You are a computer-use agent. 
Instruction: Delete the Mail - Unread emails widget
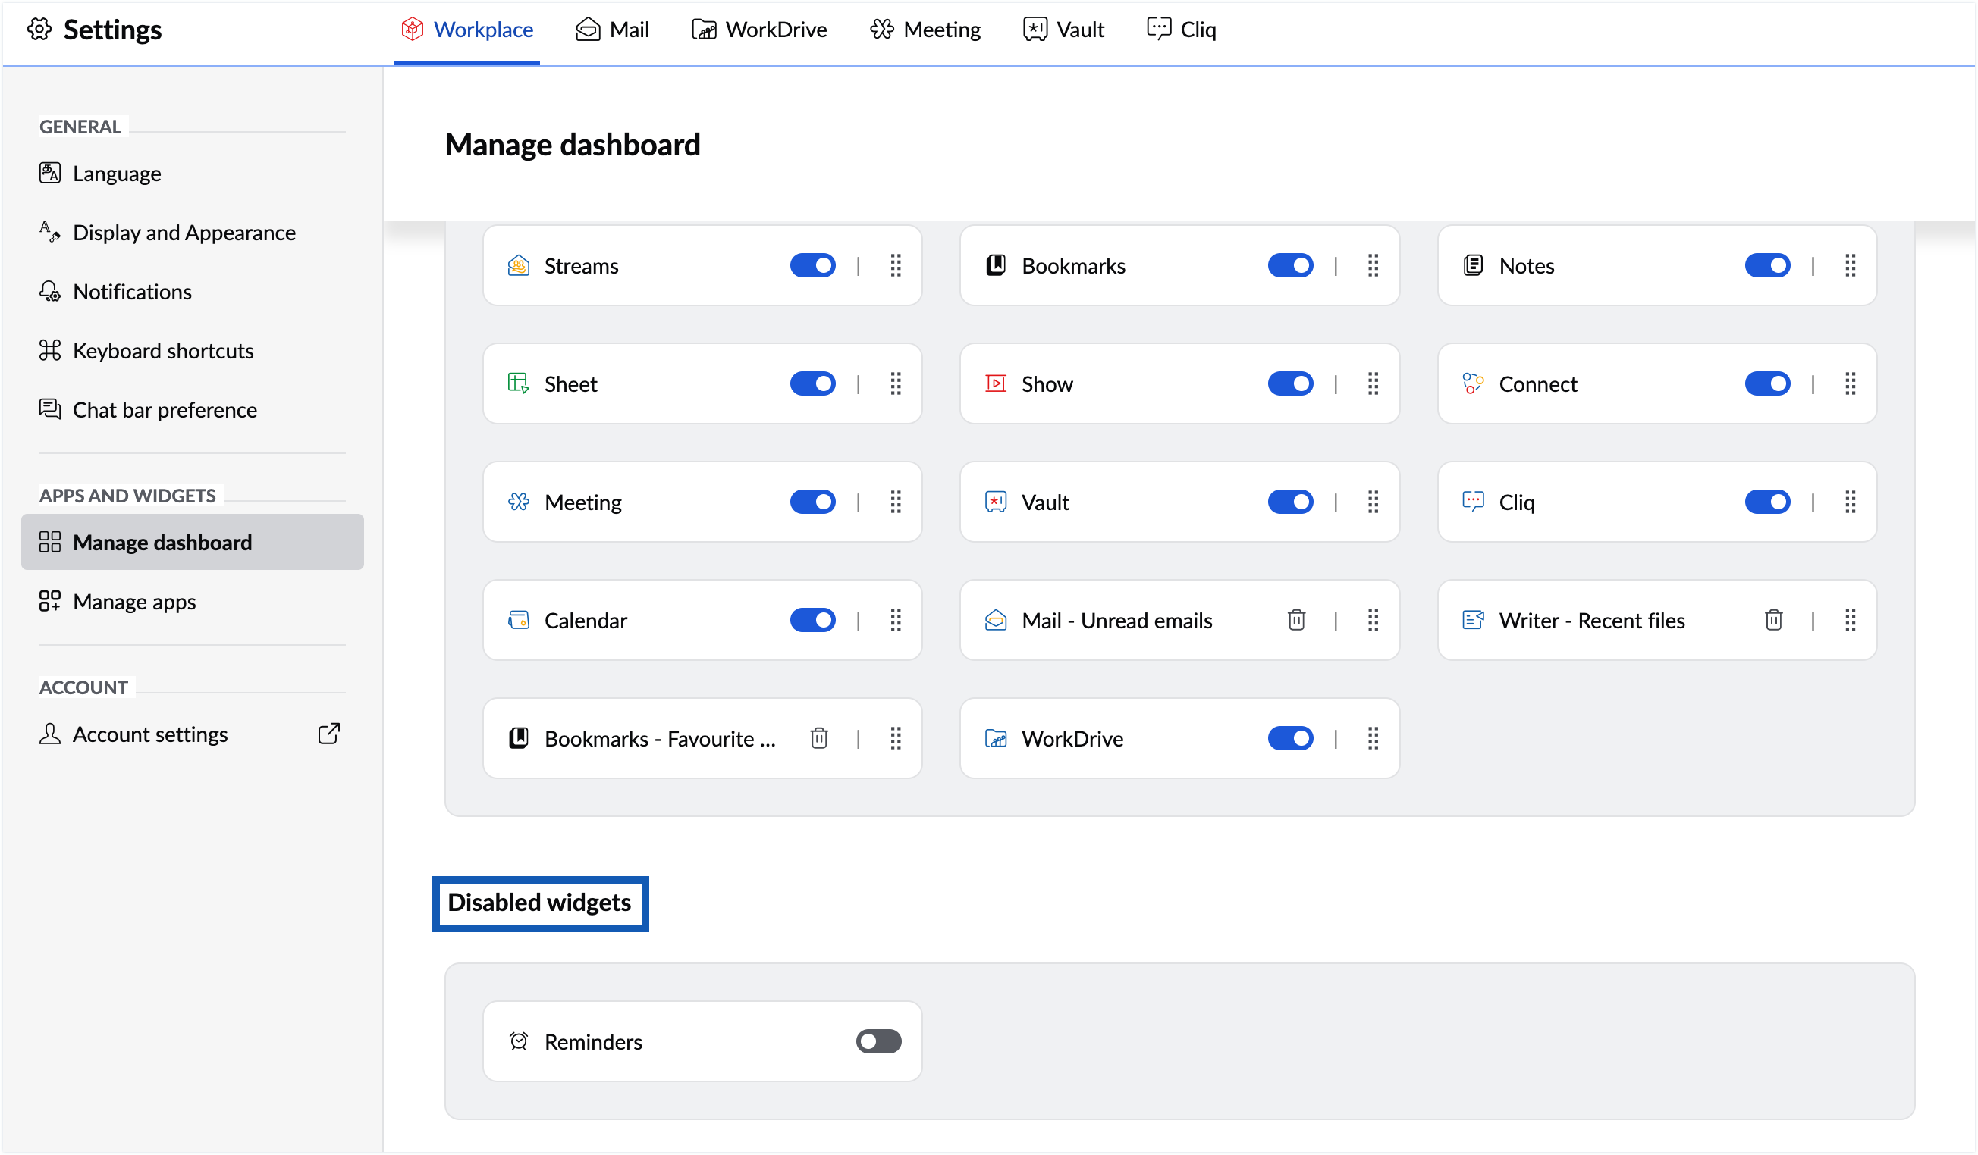pyautogui.click(x=1297, y=620)
